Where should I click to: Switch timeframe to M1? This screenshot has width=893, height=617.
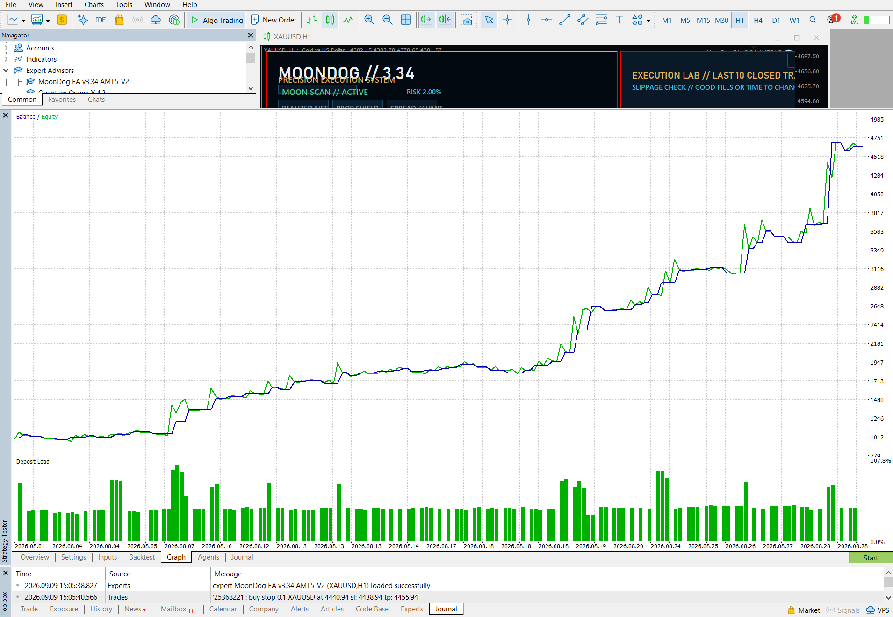point(667,20)
